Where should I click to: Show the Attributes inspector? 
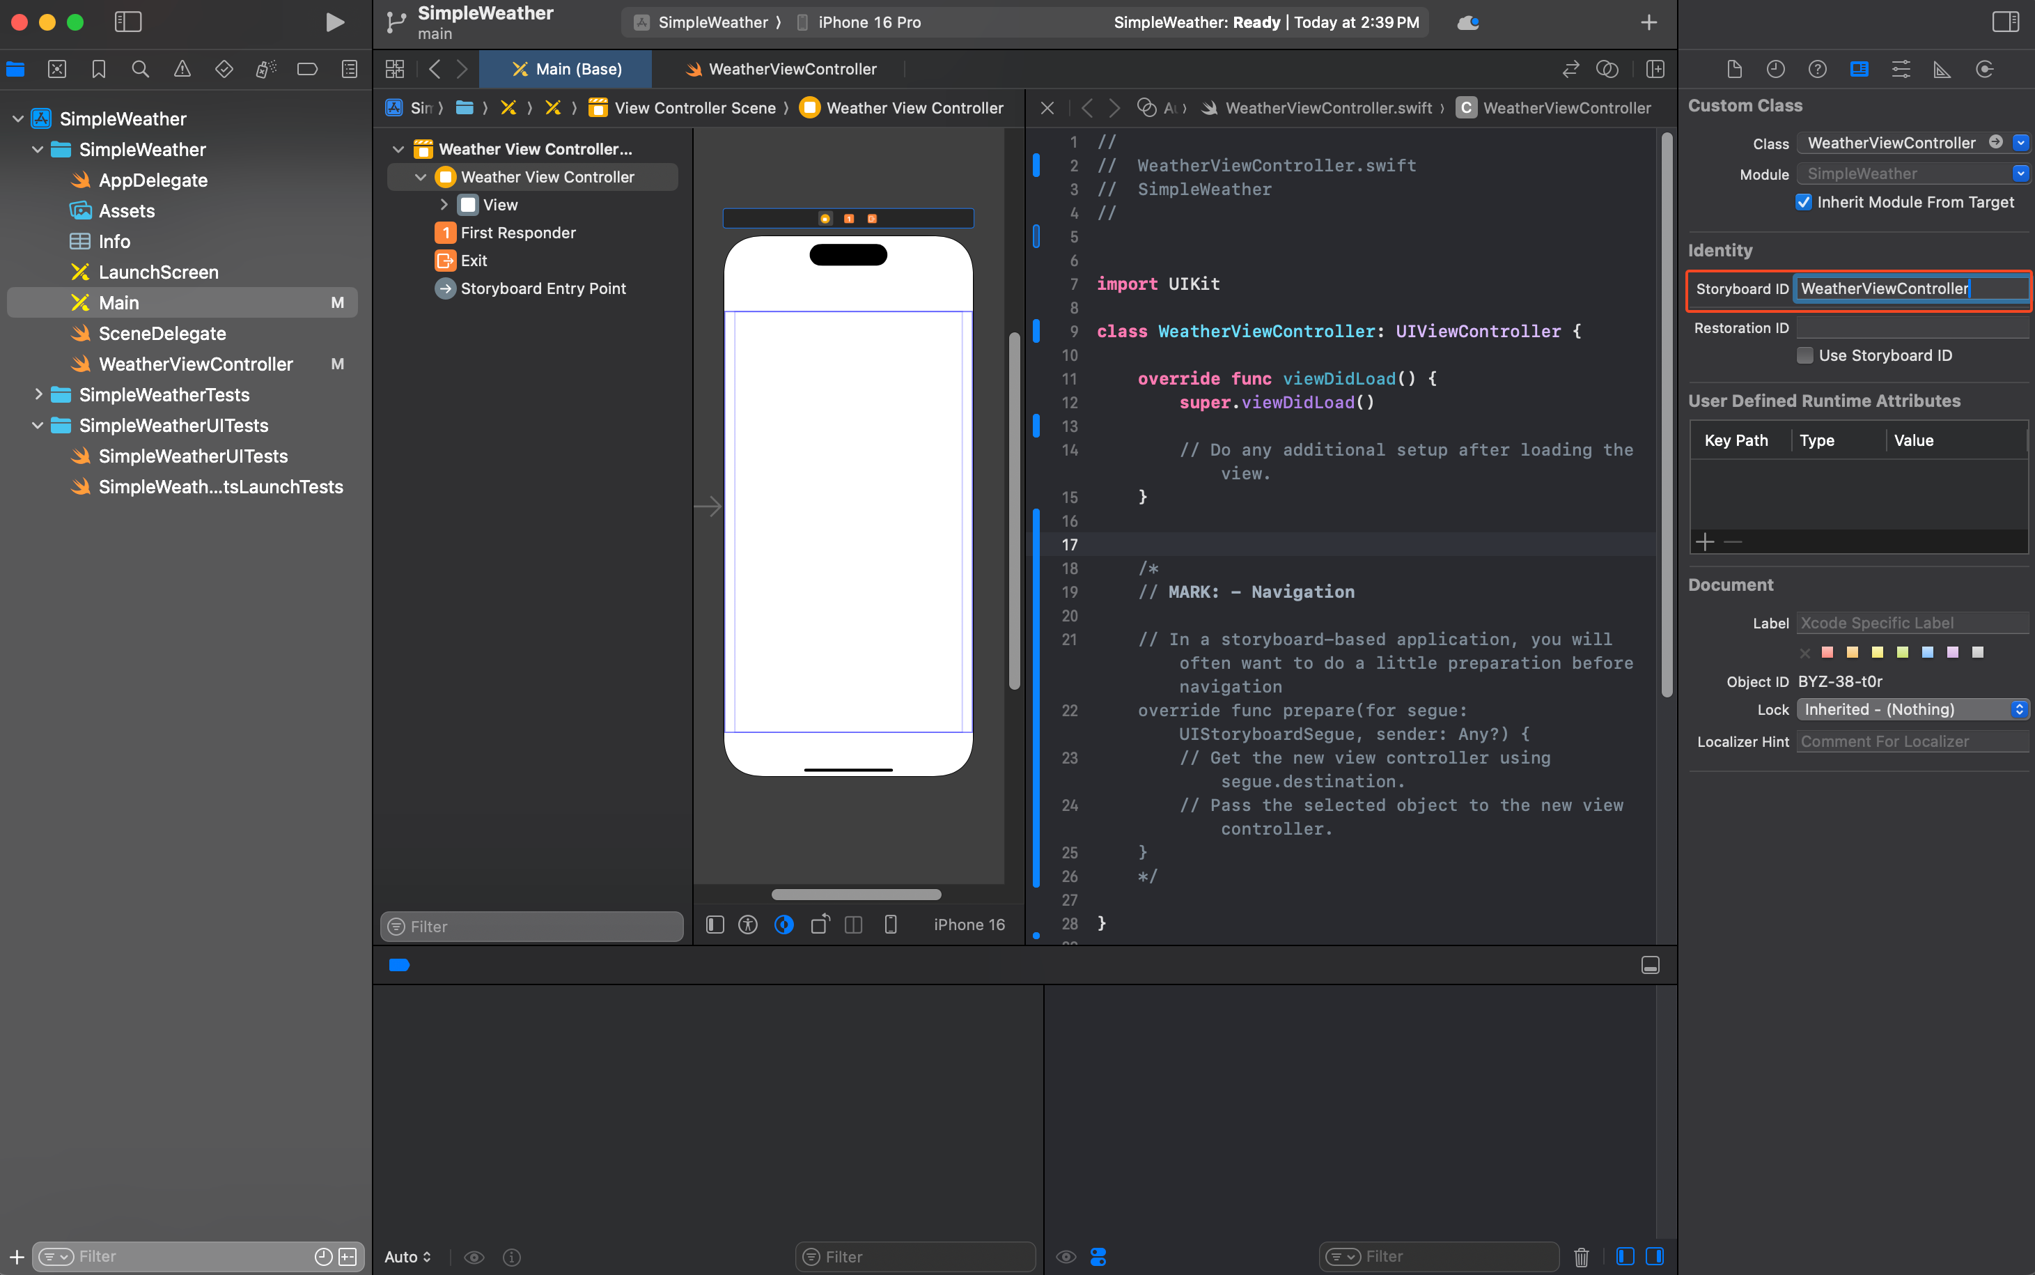pos(1900,69)
